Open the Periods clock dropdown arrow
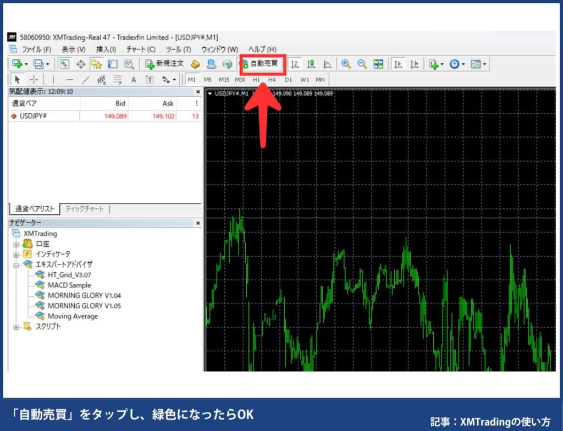563x431 pixels. pos(463,64)
